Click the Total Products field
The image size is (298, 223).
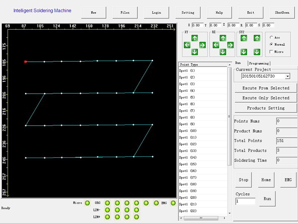pyautogui.click(x=286, y=151)
